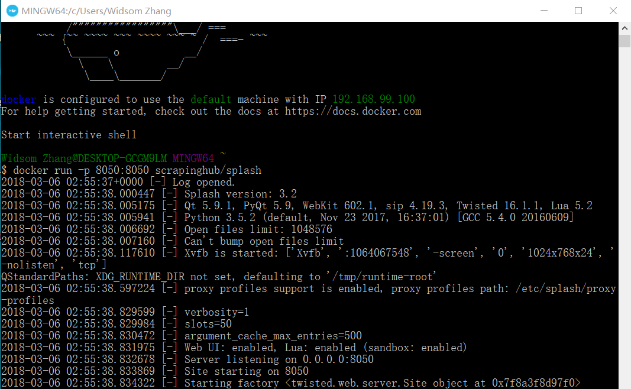This screenshot has width=631, height=389.
Task: Click 'Server listening on 0.0.0.0:8050' text
Action: [x=279, y=359]
